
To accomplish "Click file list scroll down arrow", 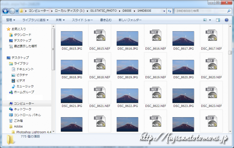I will [x=230, y=131].
